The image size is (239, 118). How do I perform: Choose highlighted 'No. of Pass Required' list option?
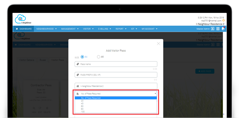click(x=116, y=98)
